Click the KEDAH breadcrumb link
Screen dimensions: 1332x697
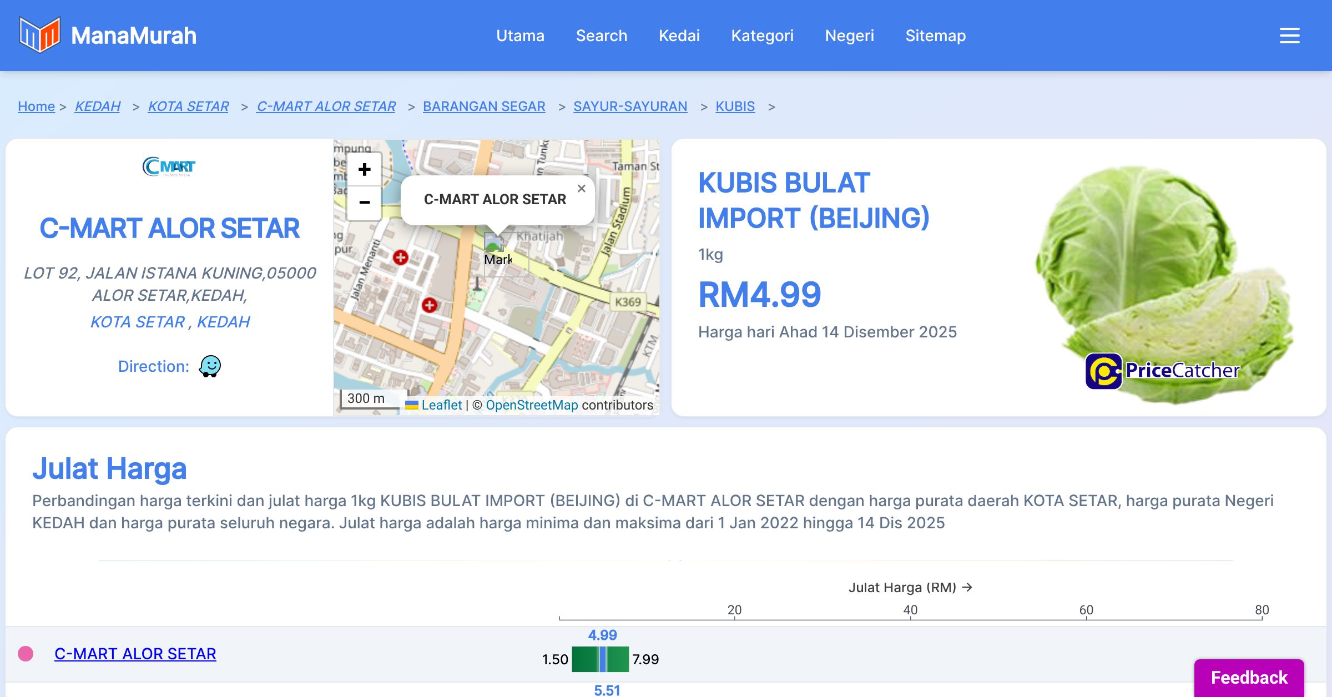97,106
